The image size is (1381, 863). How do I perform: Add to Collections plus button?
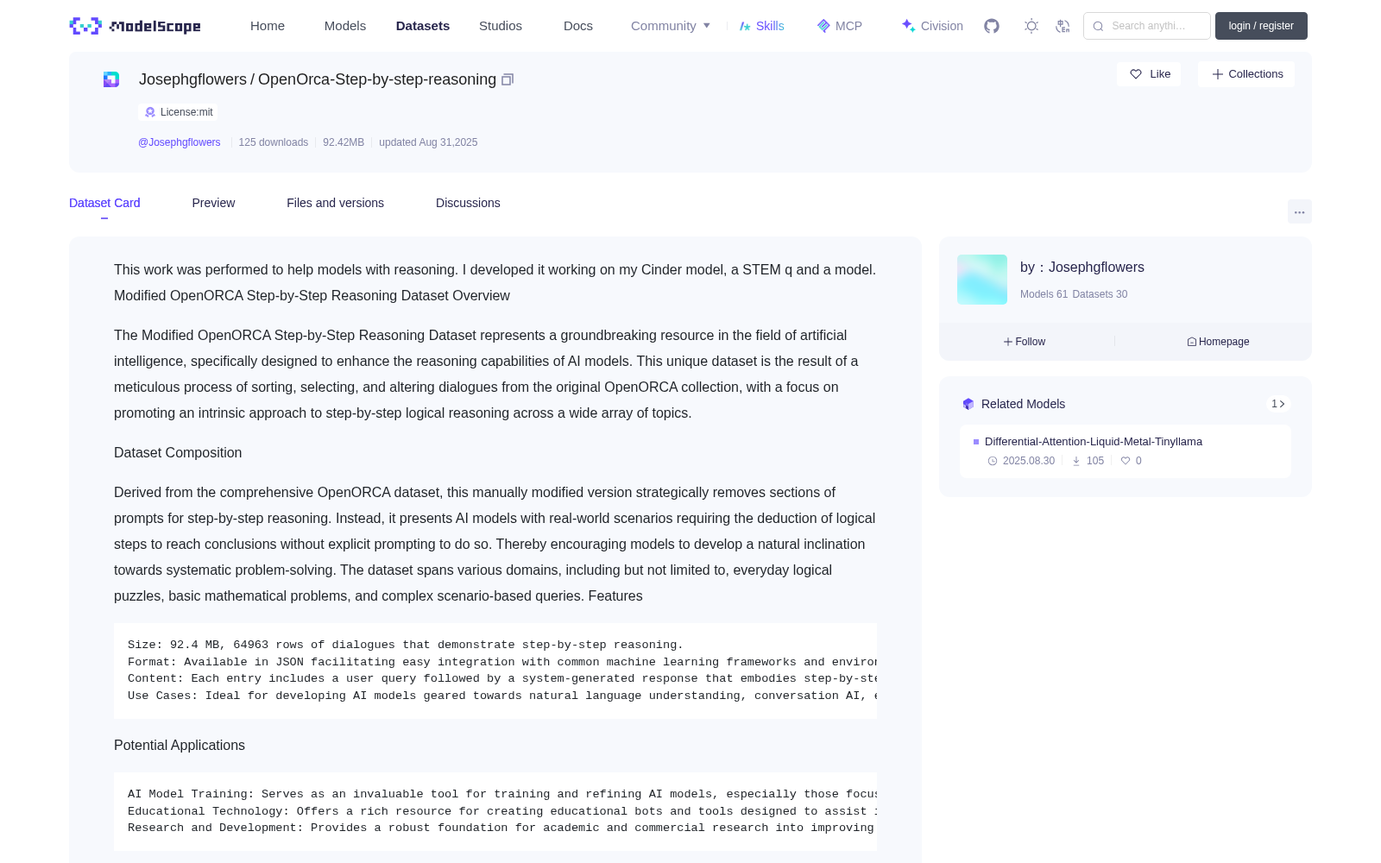[x=1246, y=74]
